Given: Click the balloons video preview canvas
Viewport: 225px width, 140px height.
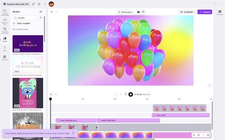Looking at the screenshot, I should coord(131,50).
